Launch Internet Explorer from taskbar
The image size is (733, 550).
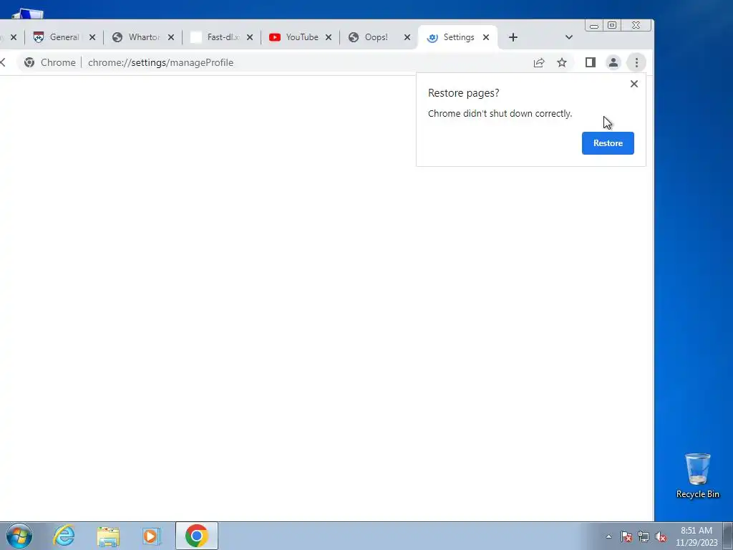[64, 536]
